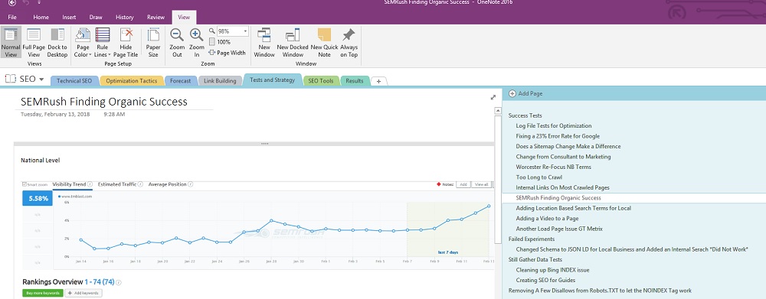Switch to the Home ribbon tab
The height and width of the screenshot is (299, 766).
click(x=41, y=17)
